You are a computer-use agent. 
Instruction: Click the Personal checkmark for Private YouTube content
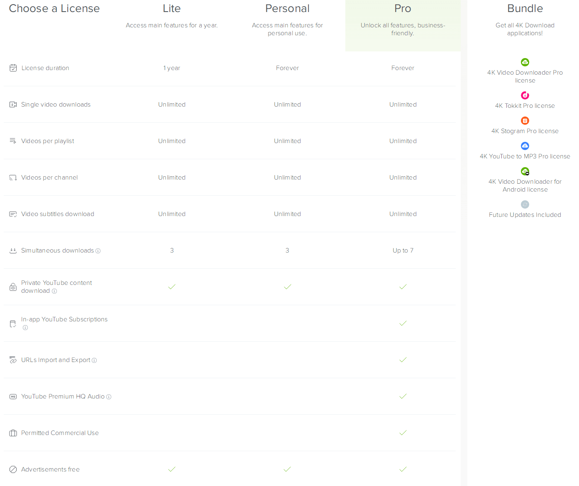point(287,287)
